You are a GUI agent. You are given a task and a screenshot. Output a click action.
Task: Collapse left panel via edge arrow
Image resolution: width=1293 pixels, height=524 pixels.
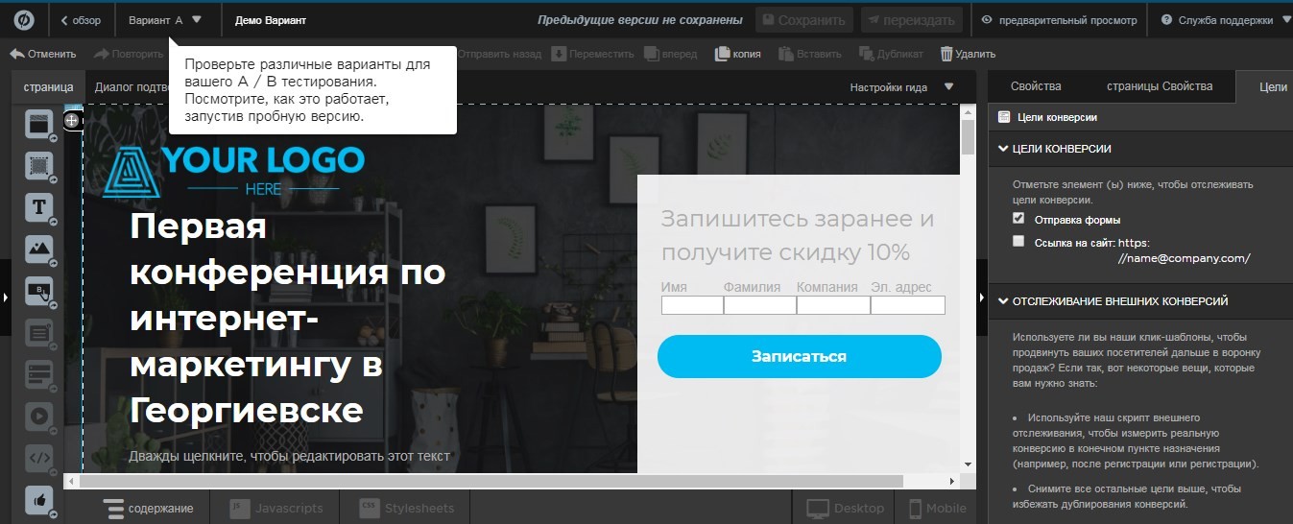click(5, 298)
